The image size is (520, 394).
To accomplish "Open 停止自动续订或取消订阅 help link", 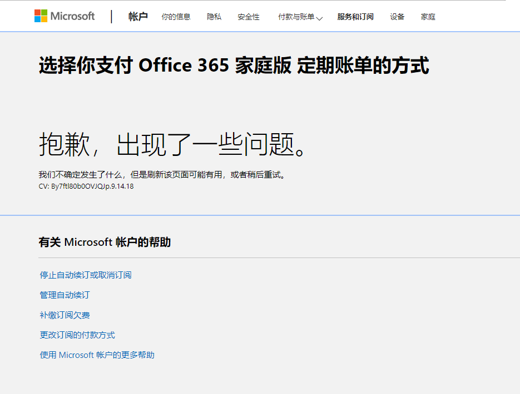I will 86,275.
